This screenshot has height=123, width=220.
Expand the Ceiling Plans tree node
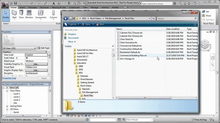click(x=7, y=106)
